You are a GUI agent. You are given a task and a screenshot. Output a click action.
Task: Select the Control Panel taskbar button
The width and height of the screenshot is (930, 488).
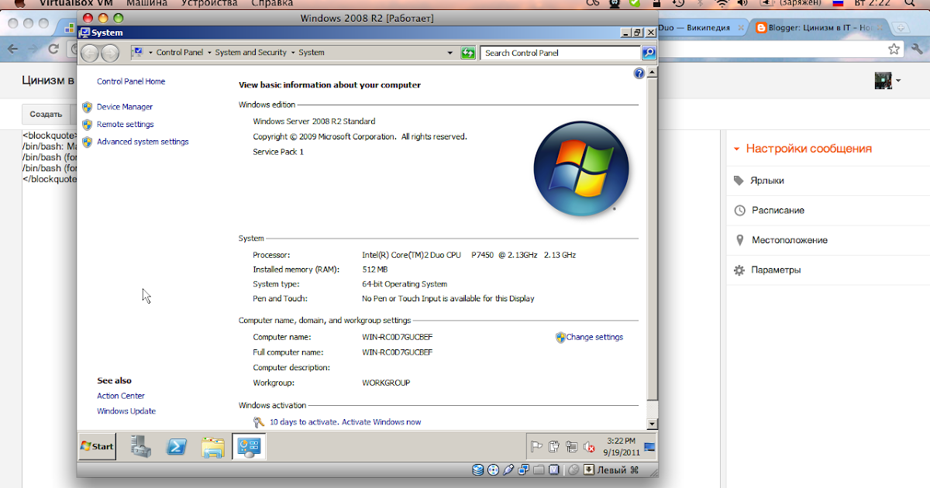(250, 446)
